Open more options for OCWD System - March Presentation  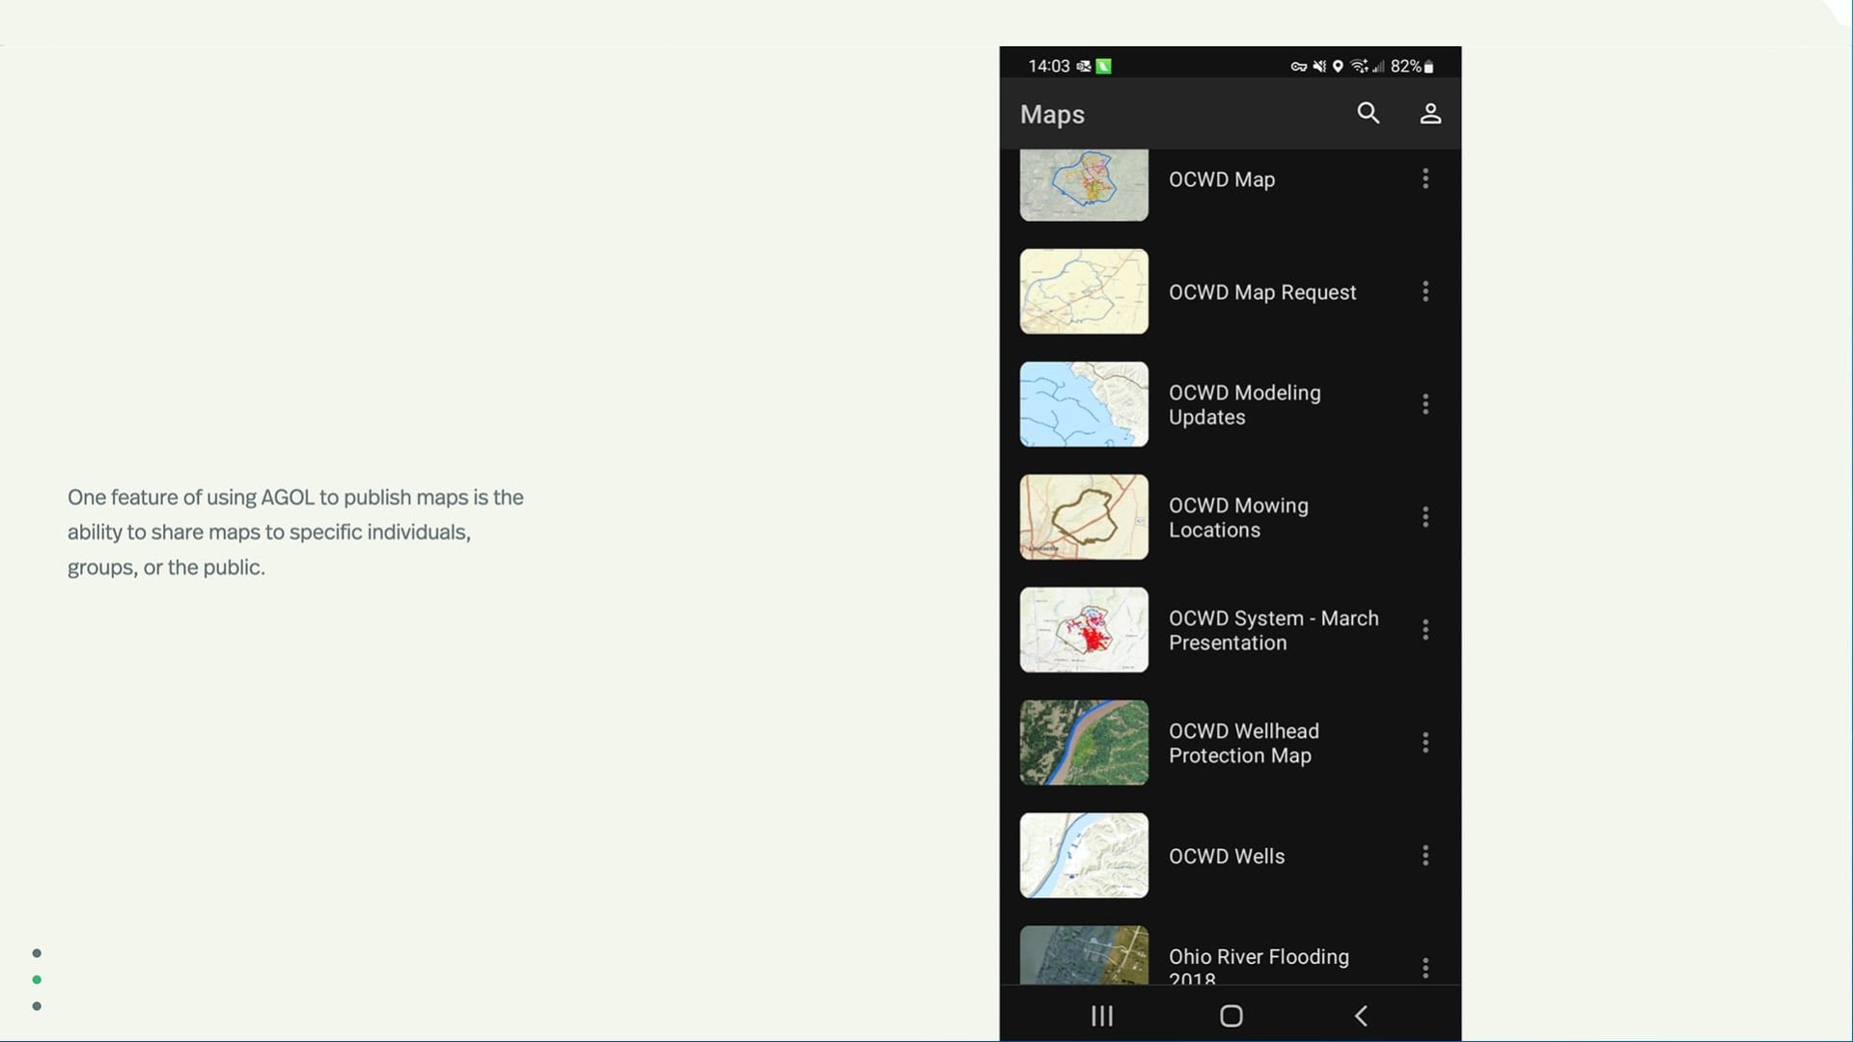[x=1425, y=630]
